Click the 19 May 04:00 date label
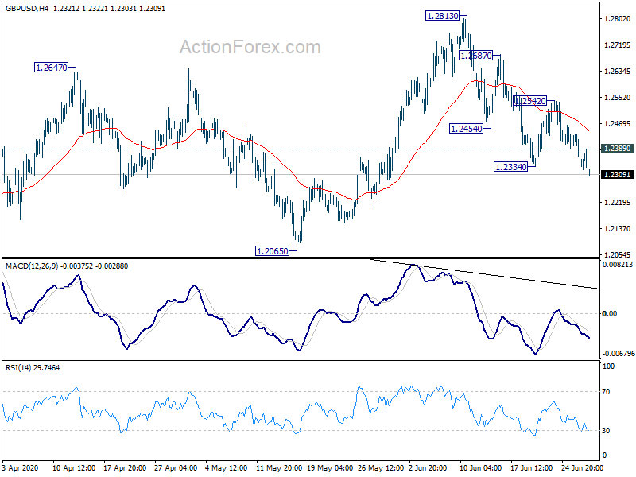The height and width of the screenshot is (477, 636). pyautogui.click(x=330, y=468)
